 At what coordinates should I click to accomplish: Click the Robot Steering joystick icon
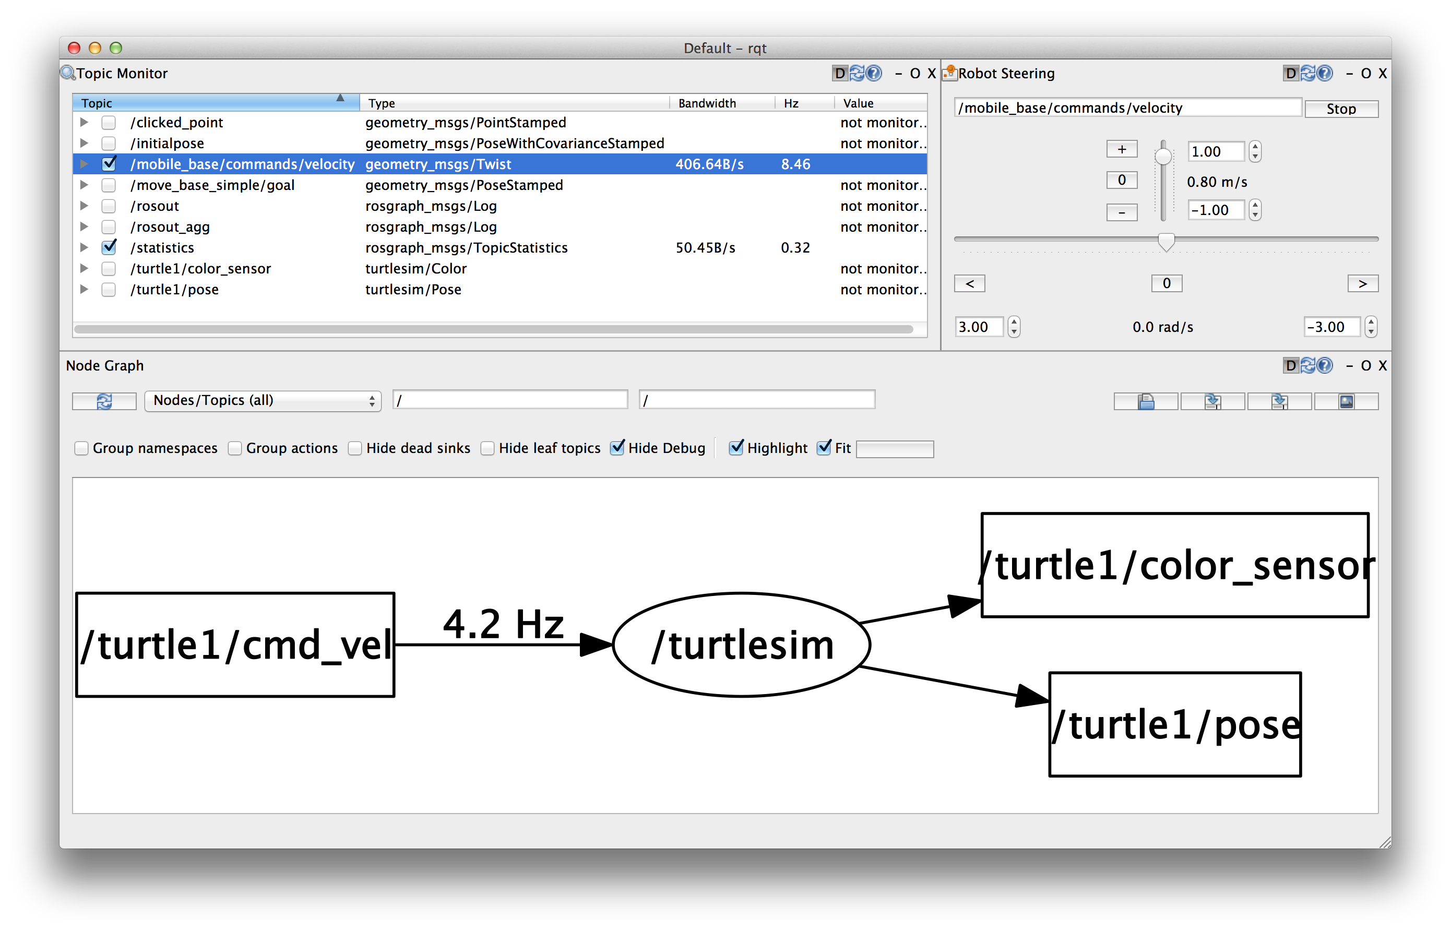(950, 73)
